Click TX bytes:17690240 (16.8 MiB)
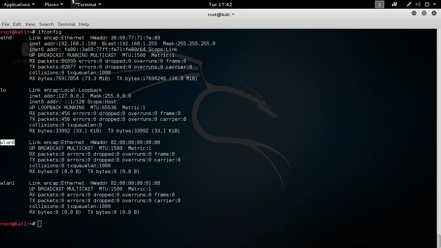 (x=157, y=78)
